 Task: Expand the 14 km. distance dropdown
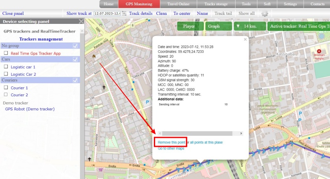pos(248,26)
